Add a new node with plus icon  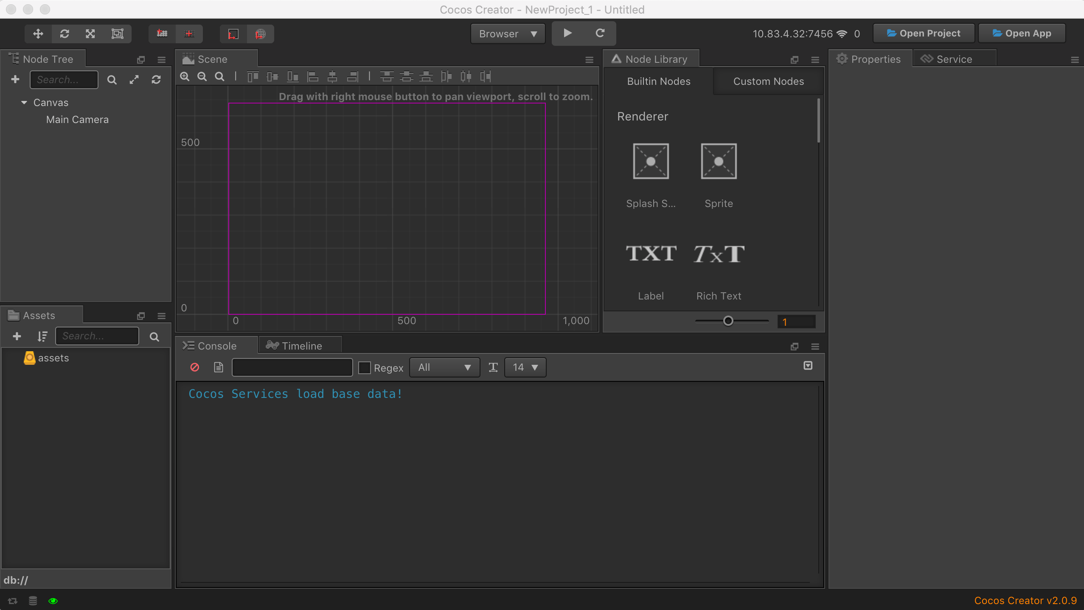(15, 79)
